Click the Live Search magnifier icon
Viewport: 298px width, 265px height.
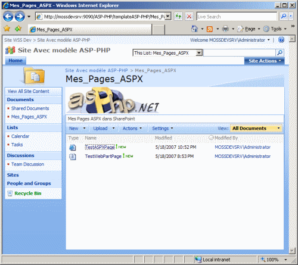pyautogui.click(x=284, y=17)
